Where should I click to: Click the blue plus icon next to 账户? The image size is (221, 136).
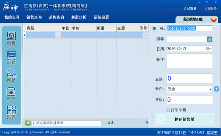pyautogui.click(x=216, y=89)
